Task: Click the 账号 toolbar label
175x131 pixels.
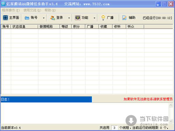Action: click(x=34, y=17)
